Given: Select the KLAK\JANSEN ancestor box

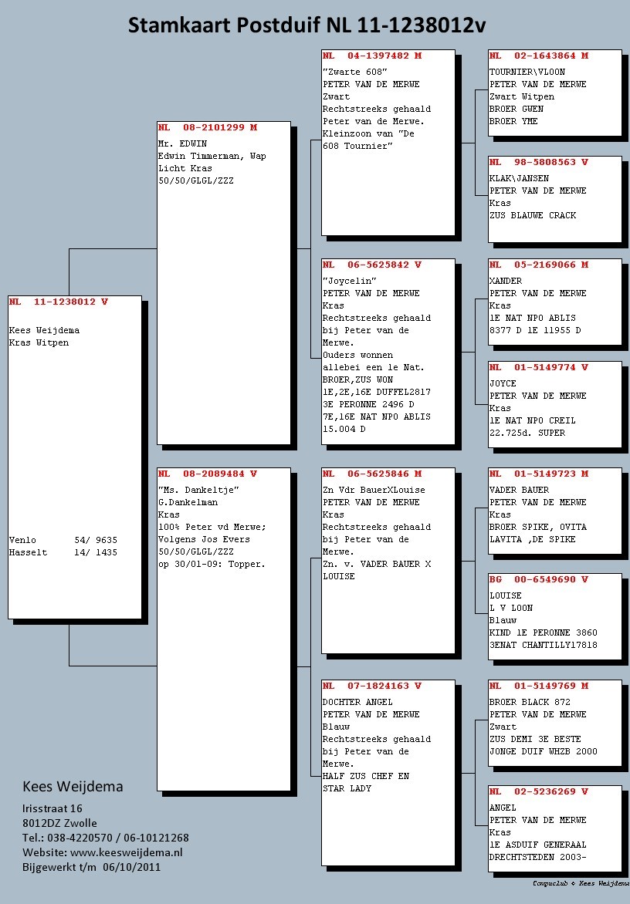Looking at the screenshot, I should click(x=554, y=198).
